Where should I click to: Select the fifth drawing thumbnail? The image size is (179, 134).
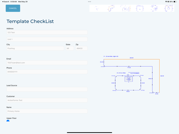click(154, 8)
